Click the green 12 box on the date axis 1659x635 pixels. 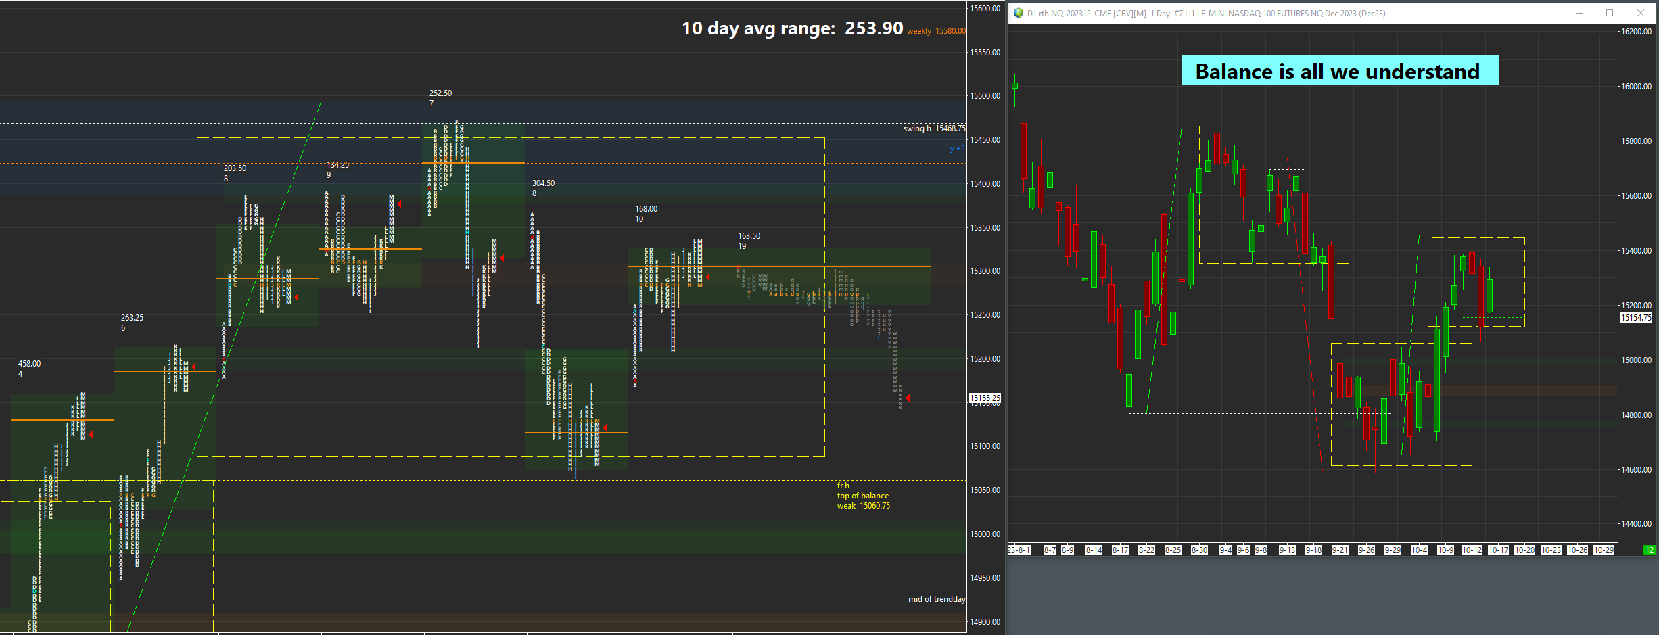[x=1649, y=550]
